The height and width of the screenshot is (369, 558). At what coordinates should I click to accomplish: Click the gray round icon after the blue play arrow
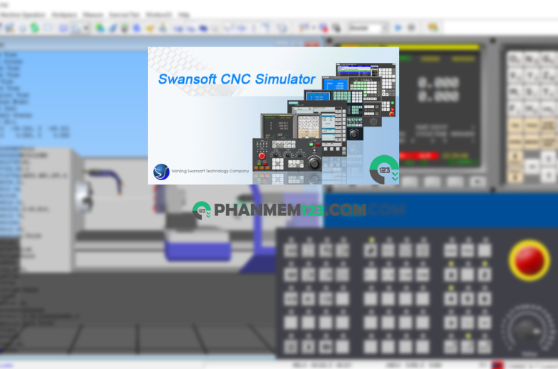(411, 27)
